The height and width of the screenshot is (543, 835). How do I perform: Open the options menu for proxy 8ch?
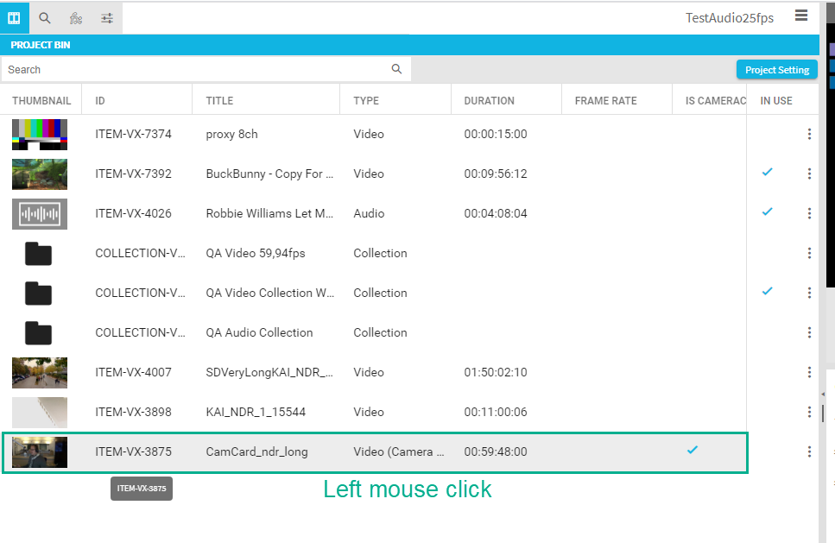809,134
